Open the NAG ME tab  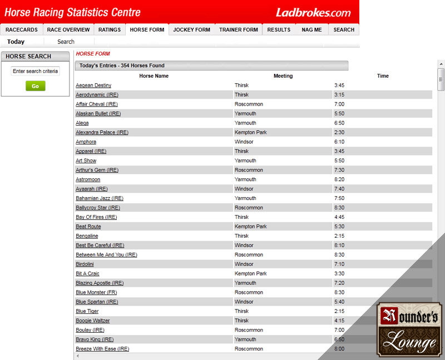[311, 29]
